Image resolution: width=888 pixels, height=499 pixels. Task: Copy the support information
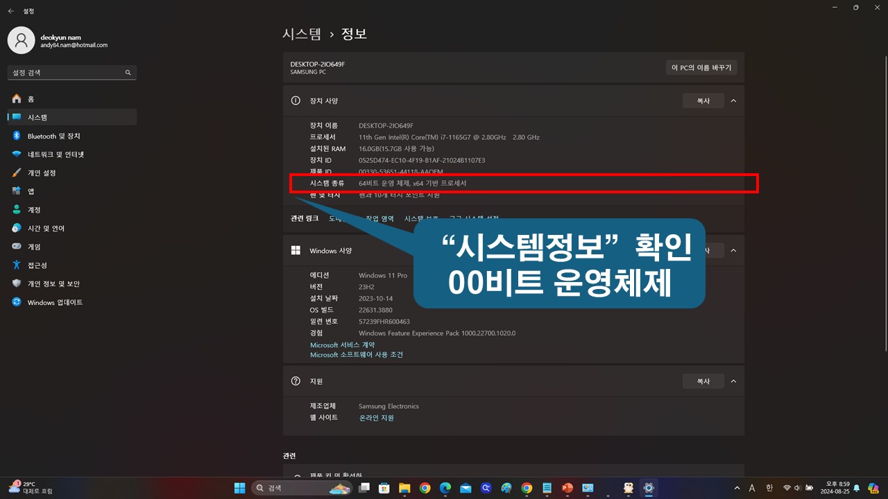703,381
